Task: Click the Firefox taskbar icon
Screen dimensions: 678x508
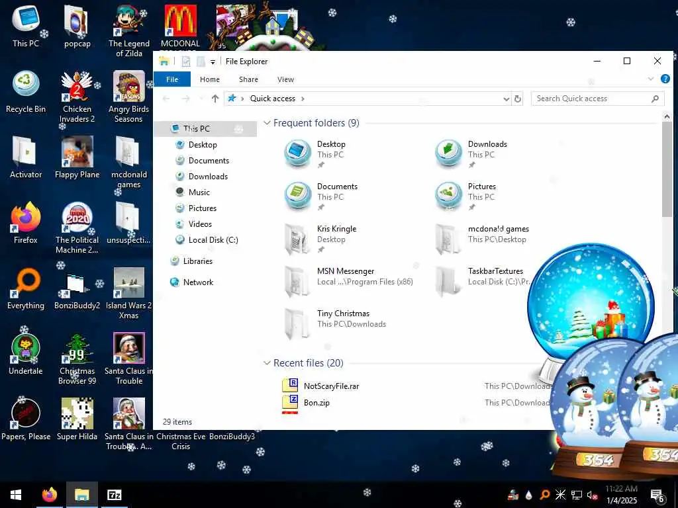Action: click(x=50, y=495)
